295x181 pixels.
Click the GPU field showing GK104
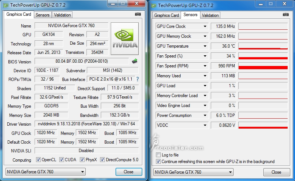[x=49, y=34]
